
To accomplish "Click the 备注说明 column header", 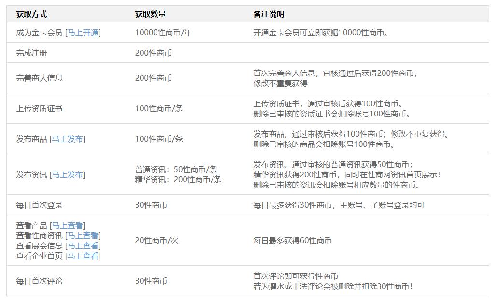I will [x=269, y=14].
